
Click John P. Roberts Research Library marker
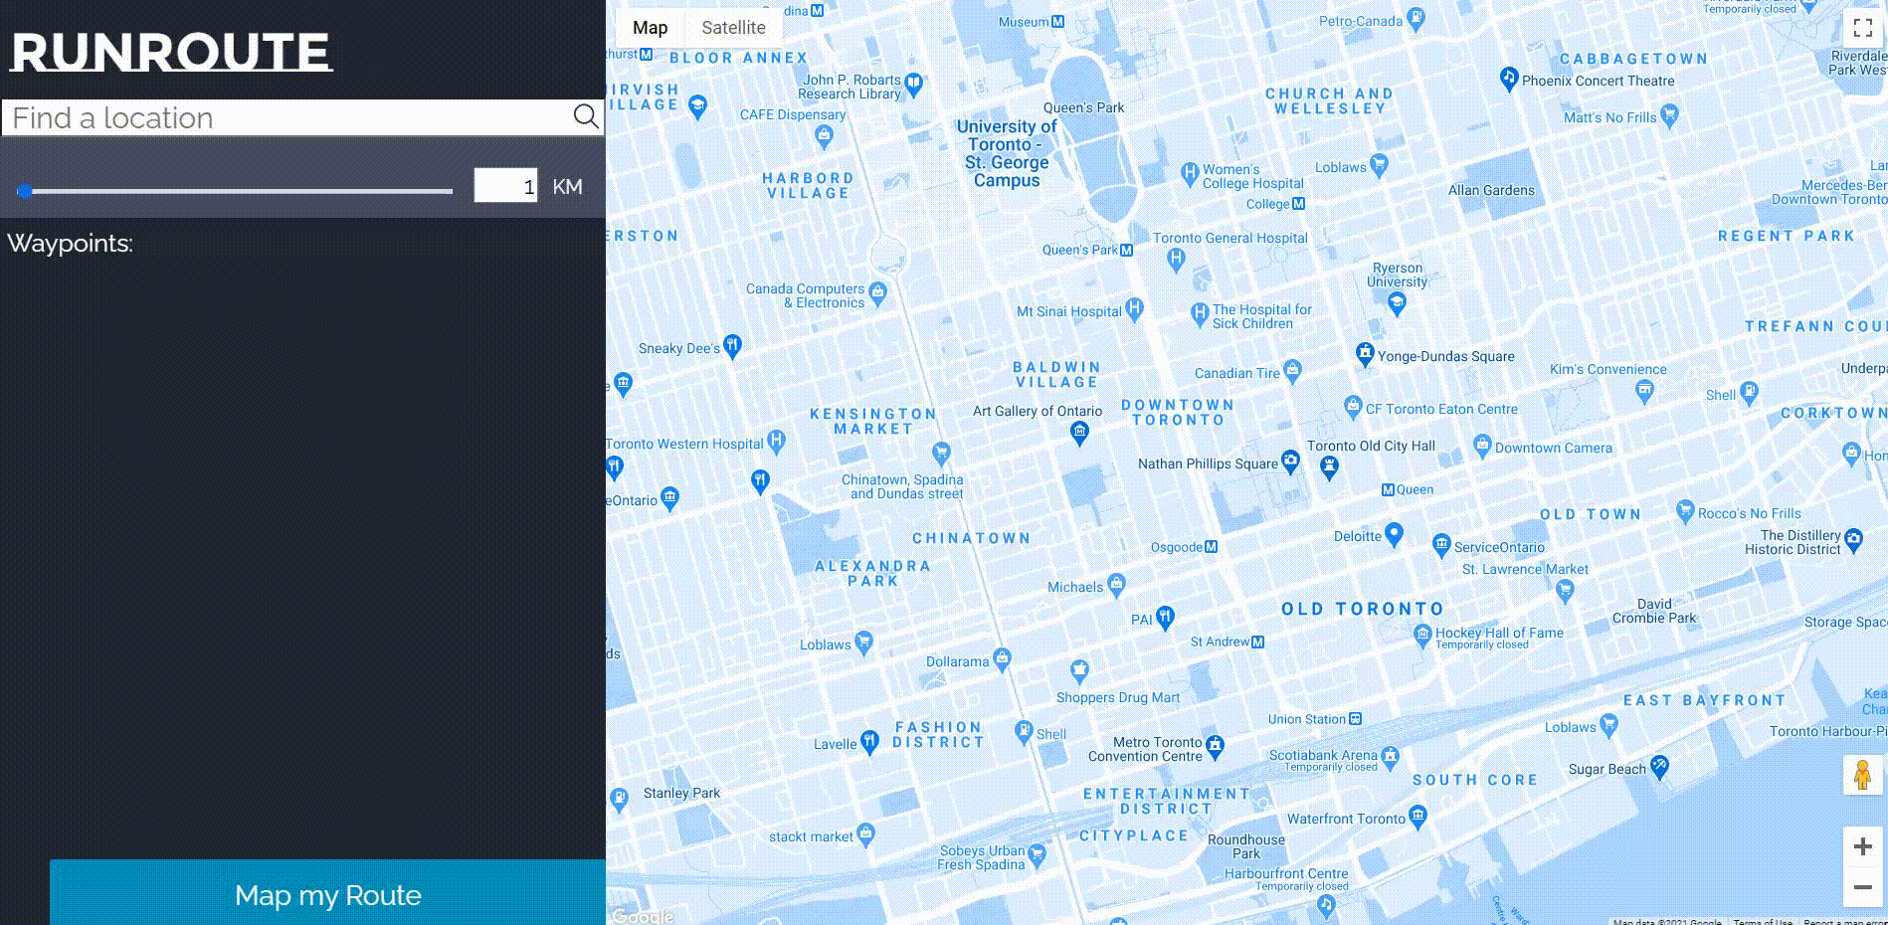pyautogui.click(x=913, y=84)
